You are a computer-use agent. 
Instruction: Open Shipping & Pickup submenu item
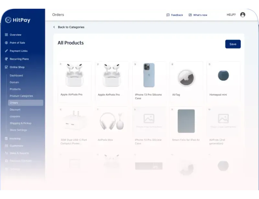tap(20, 123)
